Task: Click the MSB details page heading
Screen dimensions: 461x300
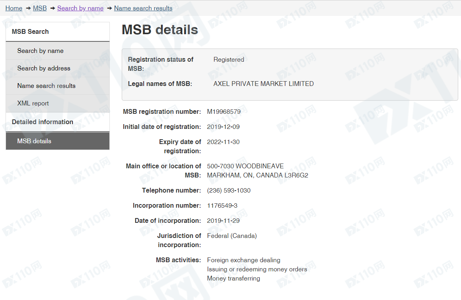Action: 160,30
